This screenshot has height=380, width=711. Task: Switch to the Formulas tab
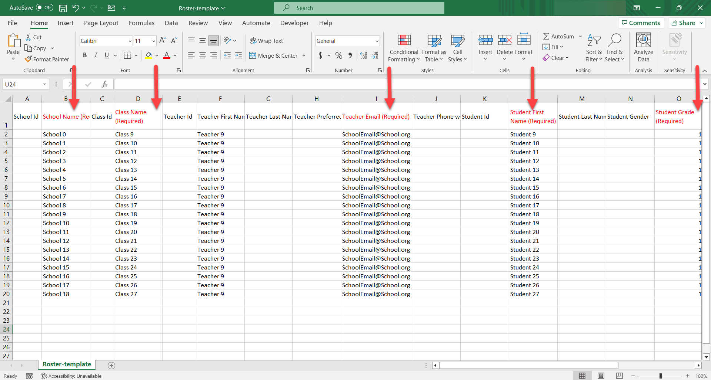[141, 23]
